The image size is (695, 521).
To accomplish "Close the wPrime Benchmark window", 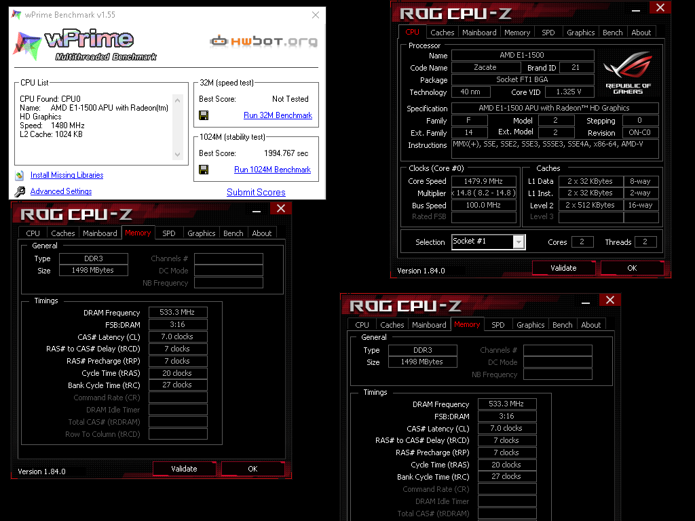I will [x=316, y=15].
